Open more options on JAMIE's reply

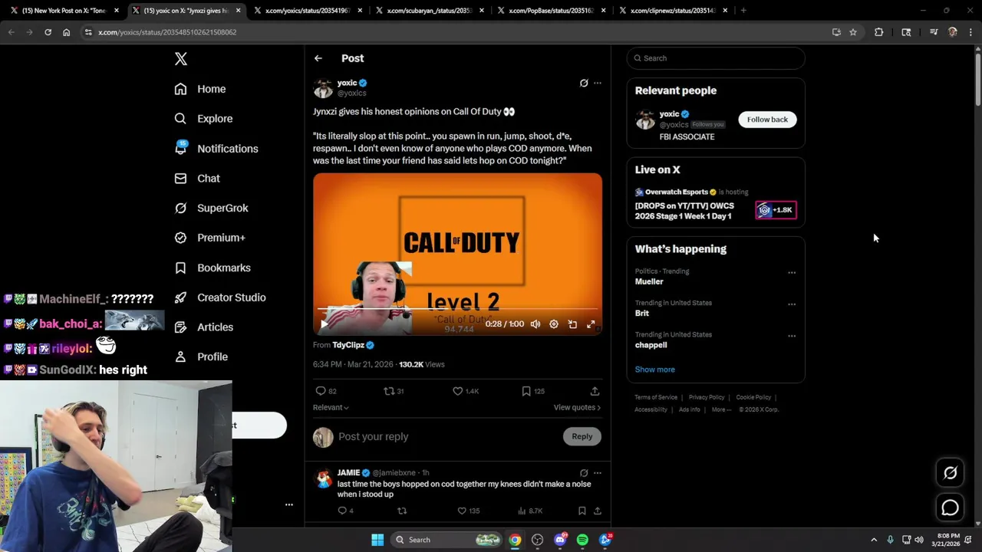point(598,473)
